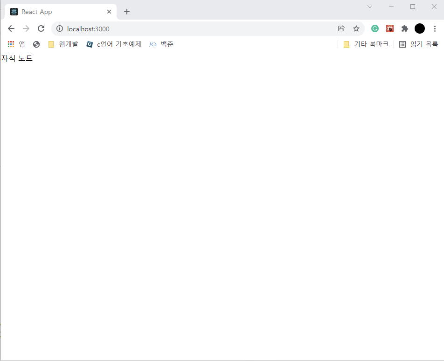
Task: Open 기타 북마크 folder
Action: click(366, 44)
